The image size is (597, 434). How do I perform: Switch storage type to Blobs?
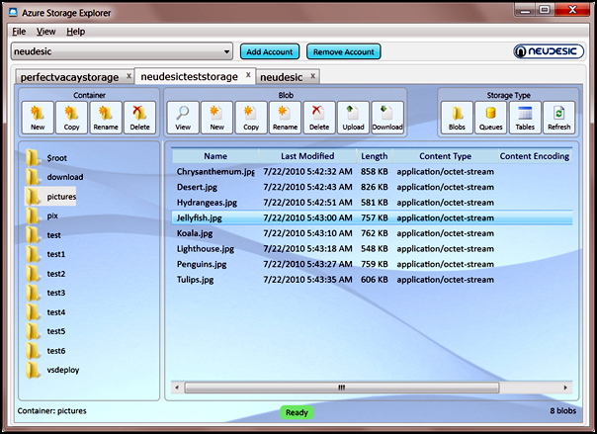coord(457,118)
